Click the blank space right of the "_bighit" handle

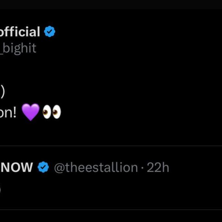129,48
